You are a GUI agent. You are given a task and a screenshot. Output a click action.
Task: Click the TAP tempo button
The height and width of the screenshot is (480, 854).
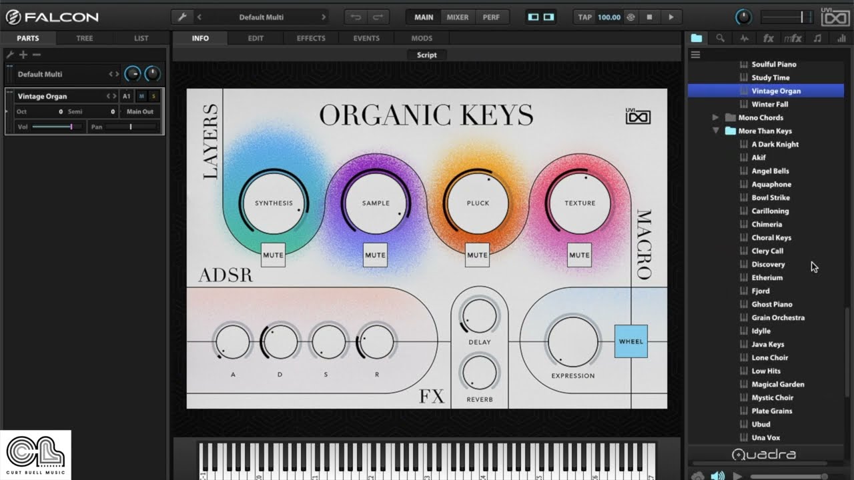coord(584,17)
